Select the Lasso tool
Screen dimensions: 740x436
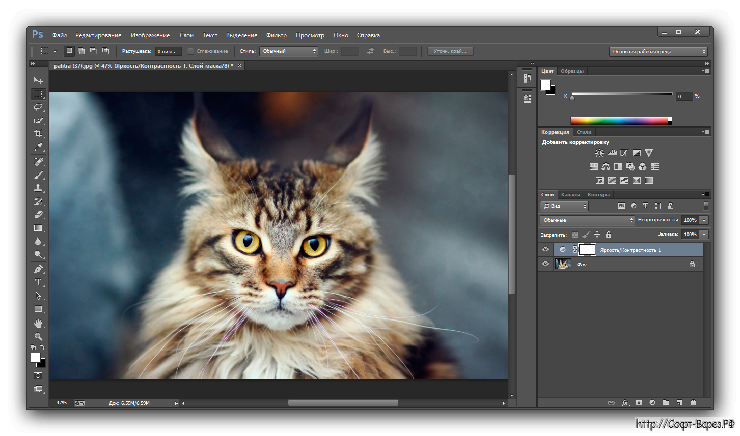(38, 107)
